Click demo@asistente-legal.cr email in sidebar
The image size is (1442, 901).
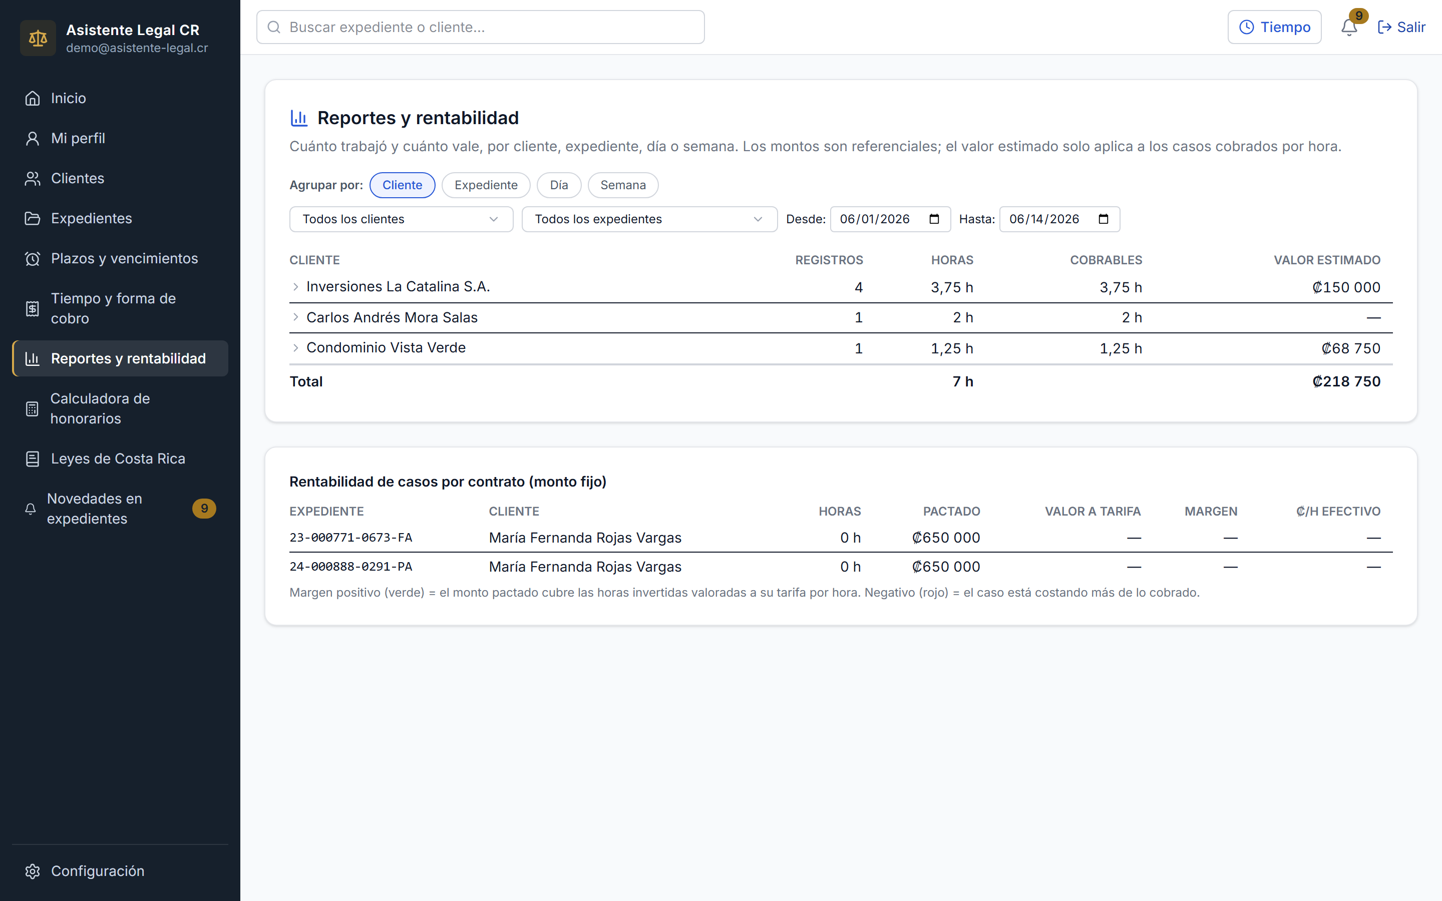tap(137, 48)
